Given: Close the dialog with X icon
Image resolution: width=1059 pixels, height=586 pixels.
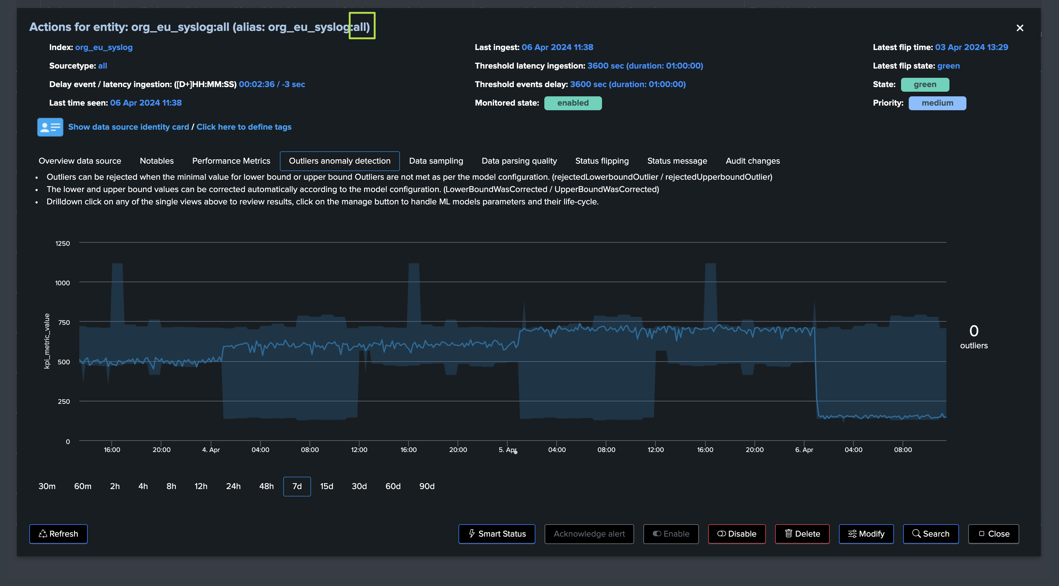Looking at the screenshot, I should click(x=1020, y=28).
